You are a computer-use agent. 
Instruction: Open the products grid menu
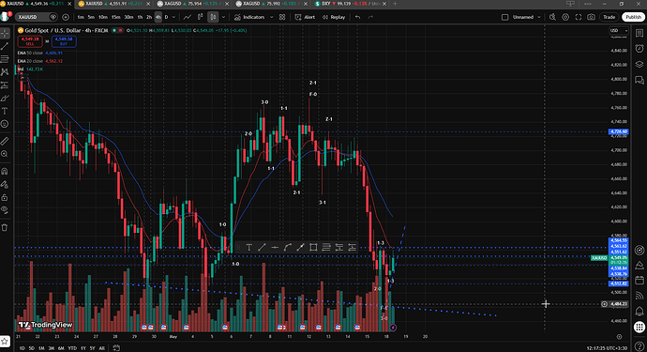639,327
